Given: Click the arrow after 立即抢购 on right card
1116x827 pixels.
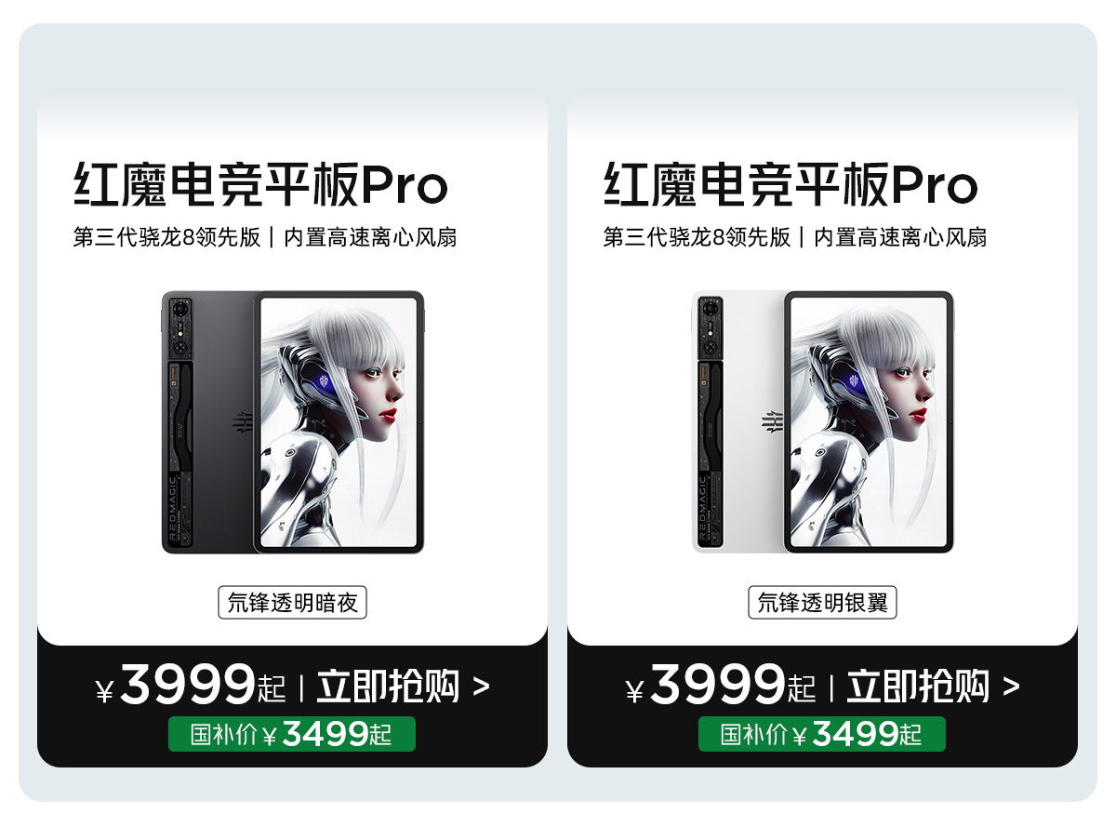Looking at the screenshot, I should [1011, 687].
